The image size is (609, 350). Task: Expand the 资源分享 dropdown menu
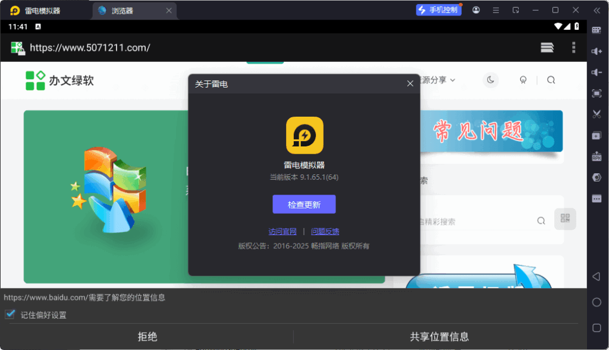click(x=438, y=80)
